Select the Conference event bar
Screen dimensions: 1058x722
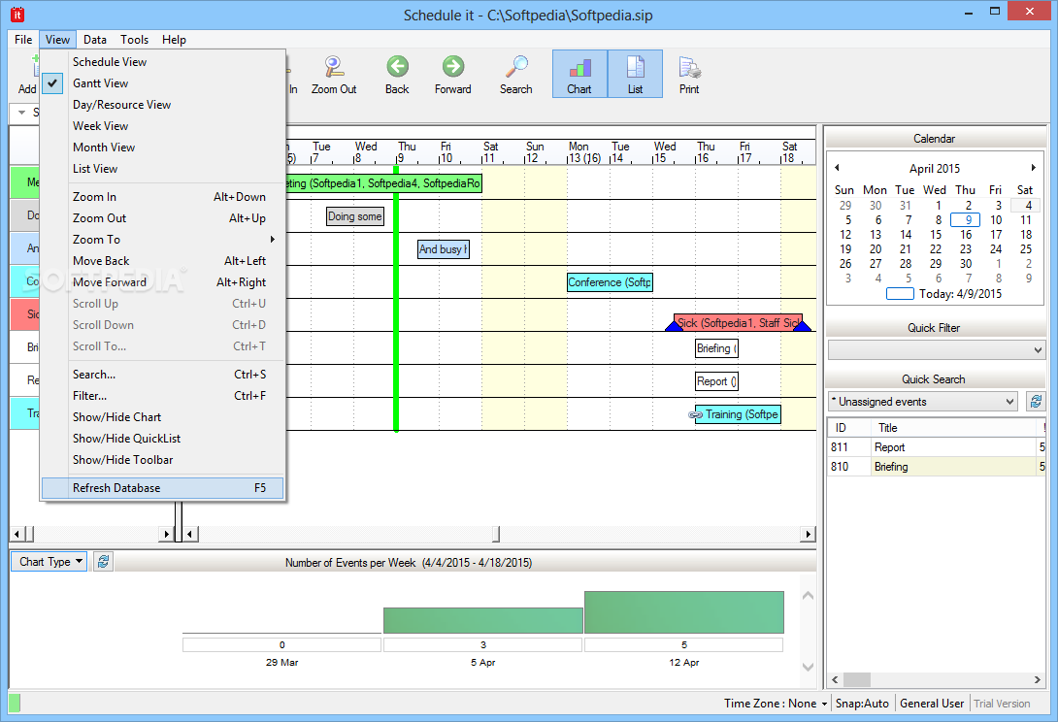click(610, 282)
